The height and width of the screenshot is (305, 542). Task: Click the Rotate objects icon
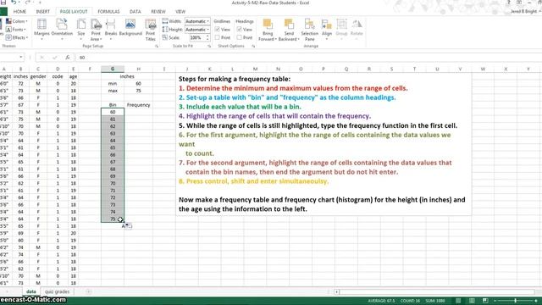pyautogui.click(x=357, y=25)
